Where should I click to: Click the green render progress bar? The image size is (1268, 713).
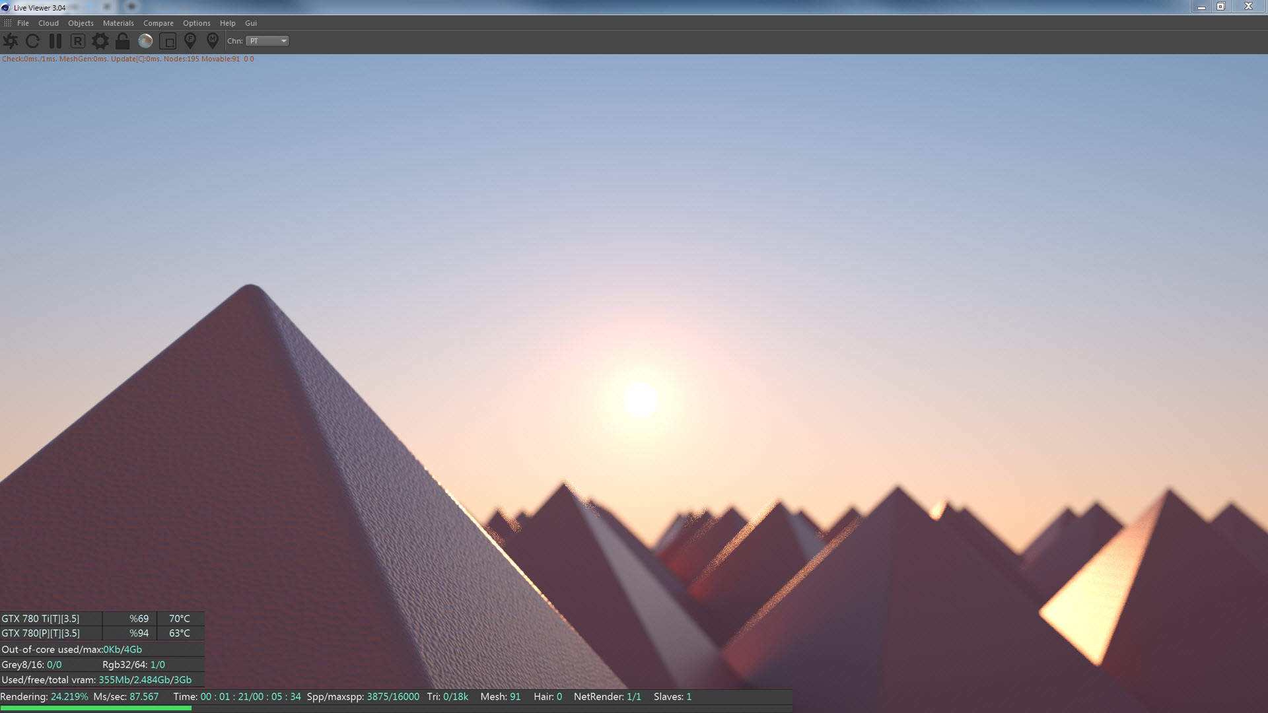point(96,708)
